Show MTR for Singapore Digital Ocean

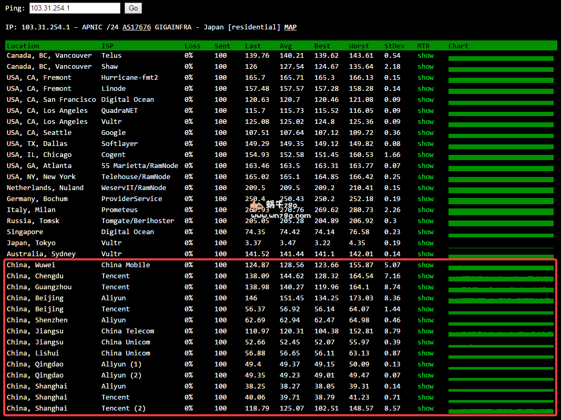pyautogui.click(x=425, y=232)
